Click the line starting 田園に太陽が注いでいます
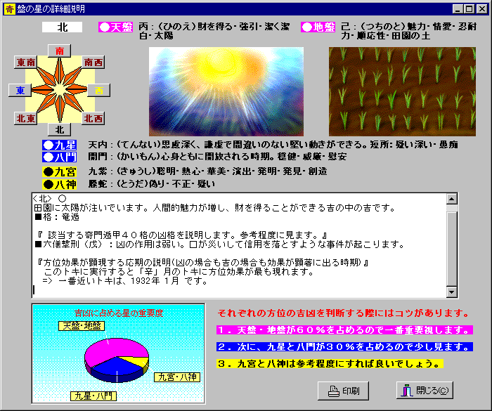The image size is (492, 411). pyautogui.click(x=214, y=208)
